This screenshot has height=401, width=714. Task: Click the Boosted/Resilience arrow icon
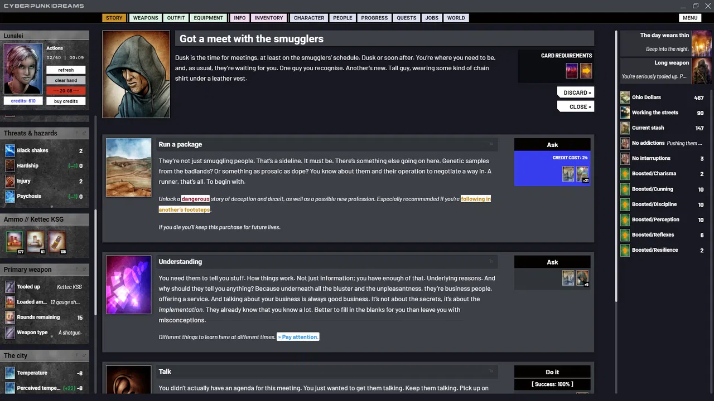625,250
